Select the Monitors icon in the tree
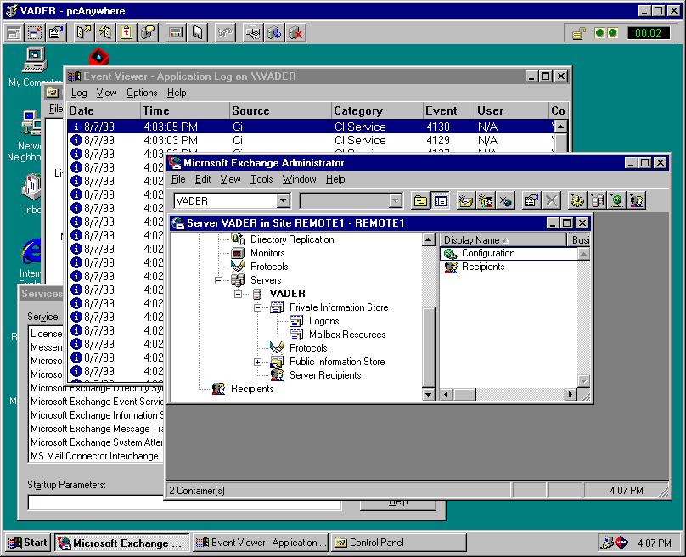Screen dimensions: 686x557 [238, 253]
